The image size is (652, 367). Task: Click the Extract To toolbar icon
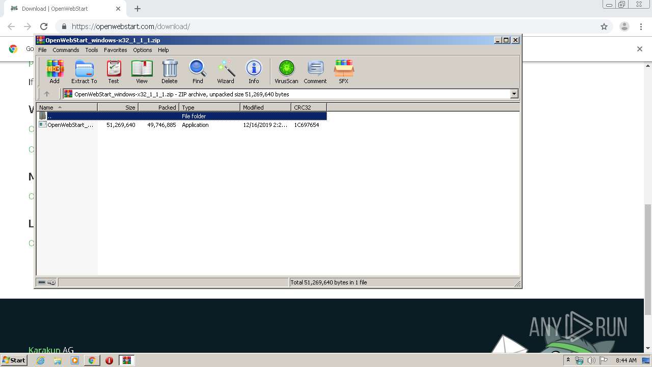point(84,71)
